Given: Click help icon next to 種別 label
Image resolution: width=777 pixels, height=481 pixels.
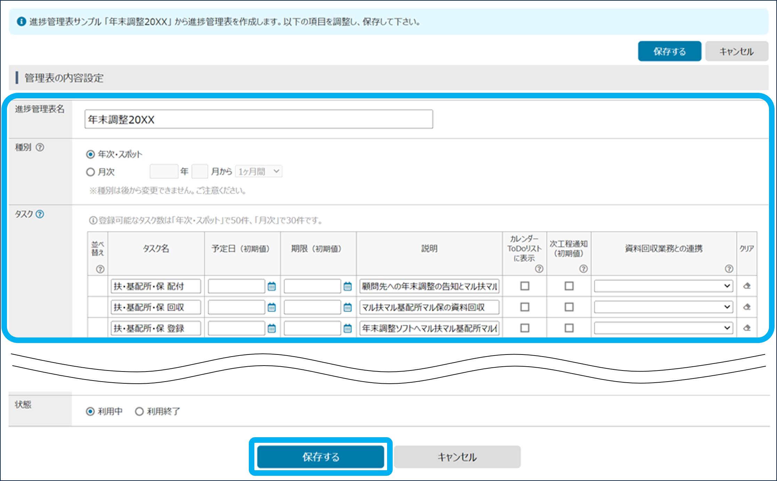Looking at the screenshot, I should [40, 147].
